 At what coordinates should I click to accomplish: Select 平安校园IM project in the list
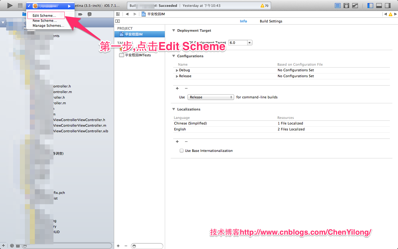point(140,34)
